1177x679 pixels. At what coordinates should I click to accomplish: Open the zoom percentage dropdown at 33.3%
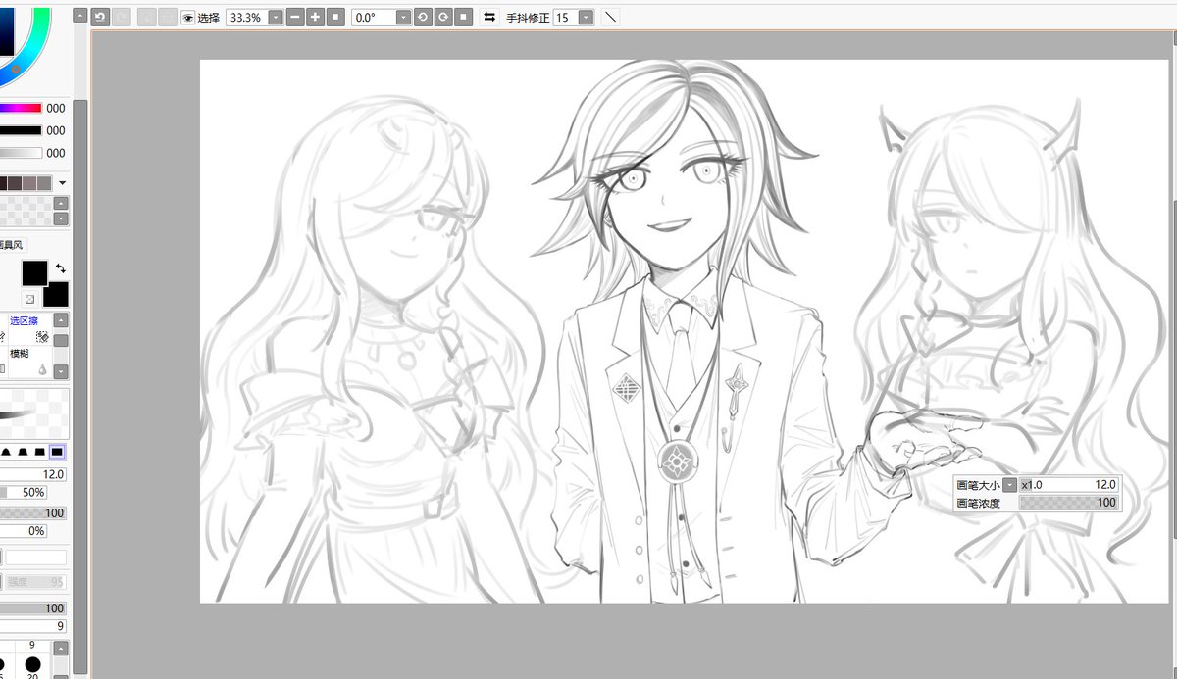coord(275,18)
